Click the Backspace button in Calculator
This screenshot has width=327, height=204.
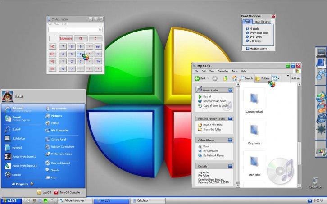[x=66, y=38]
